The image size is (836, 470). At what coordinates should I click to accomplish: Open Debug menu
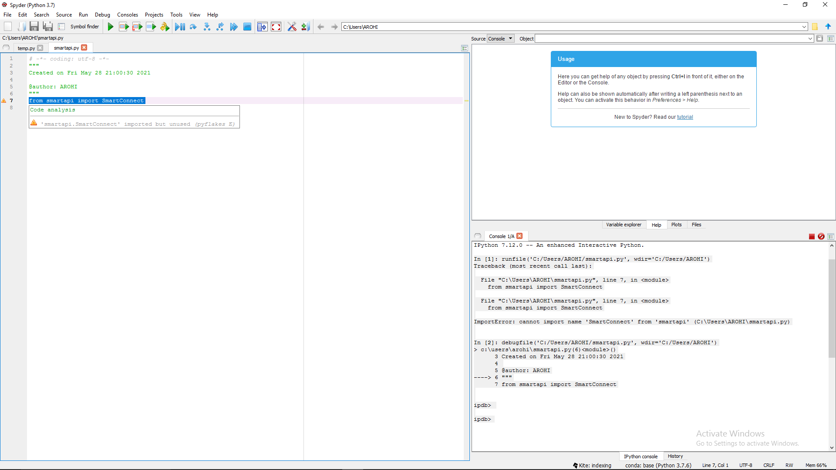(102, 14)
